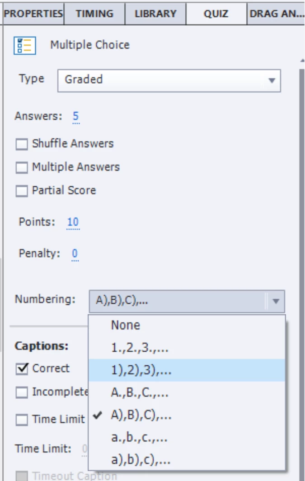This screenshot has width=305, height=481.
Task: Enable the Incomplete caption checkbox
Action: pos(21,392)
